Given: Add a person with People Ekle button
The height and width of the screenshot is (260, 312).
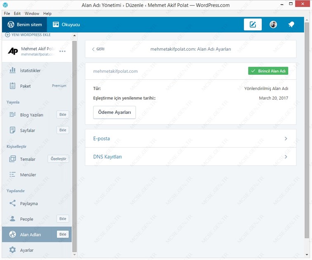Looking at the screenshot, I should coord(63,219).
